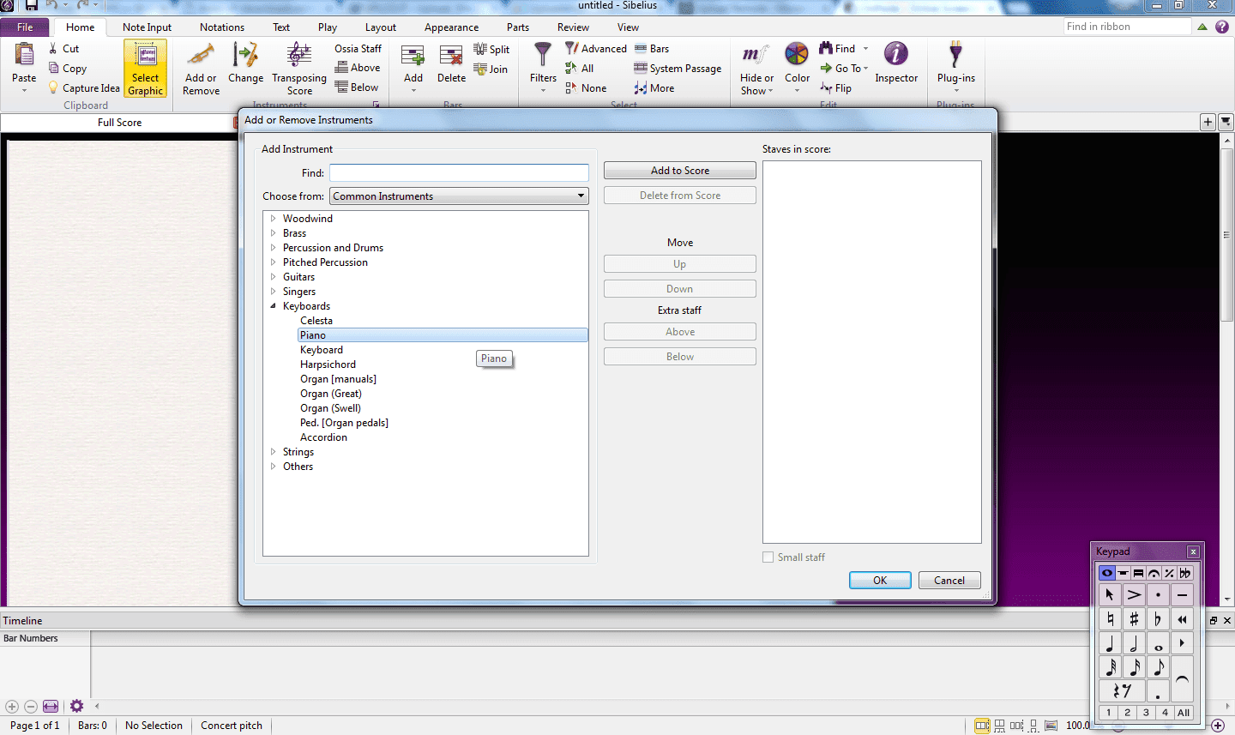Viewport: 1235px width, 735px height.
Task: Select the whole note on Keypad
Action: pyautogui.click(x=1158, y=643)
